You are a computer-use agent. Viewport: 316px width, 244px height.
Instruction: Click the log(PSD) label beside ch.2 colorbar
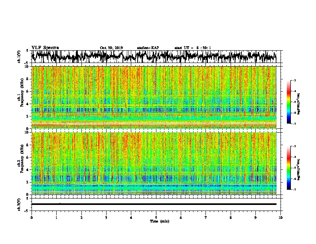tap(299, 169)
